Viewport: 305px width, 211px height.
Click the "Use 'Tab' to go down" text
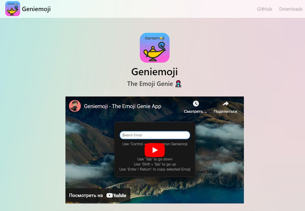click(x=155, y=159)
